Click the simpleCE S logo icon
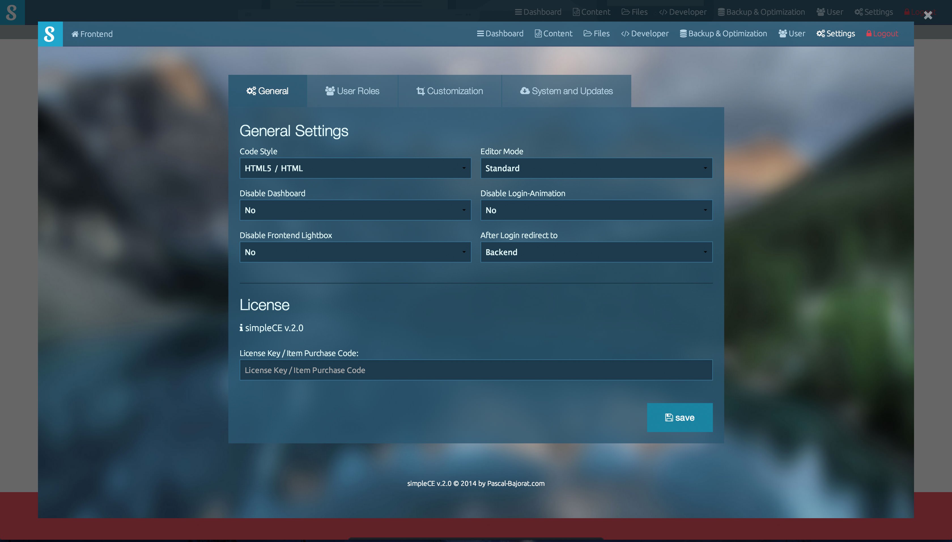Viewport: 952px width, 542px height. pyautogui.click(x=50, y=34)
